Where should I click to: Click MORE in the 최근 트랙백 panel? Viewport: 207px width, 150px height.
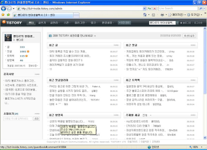193,80
